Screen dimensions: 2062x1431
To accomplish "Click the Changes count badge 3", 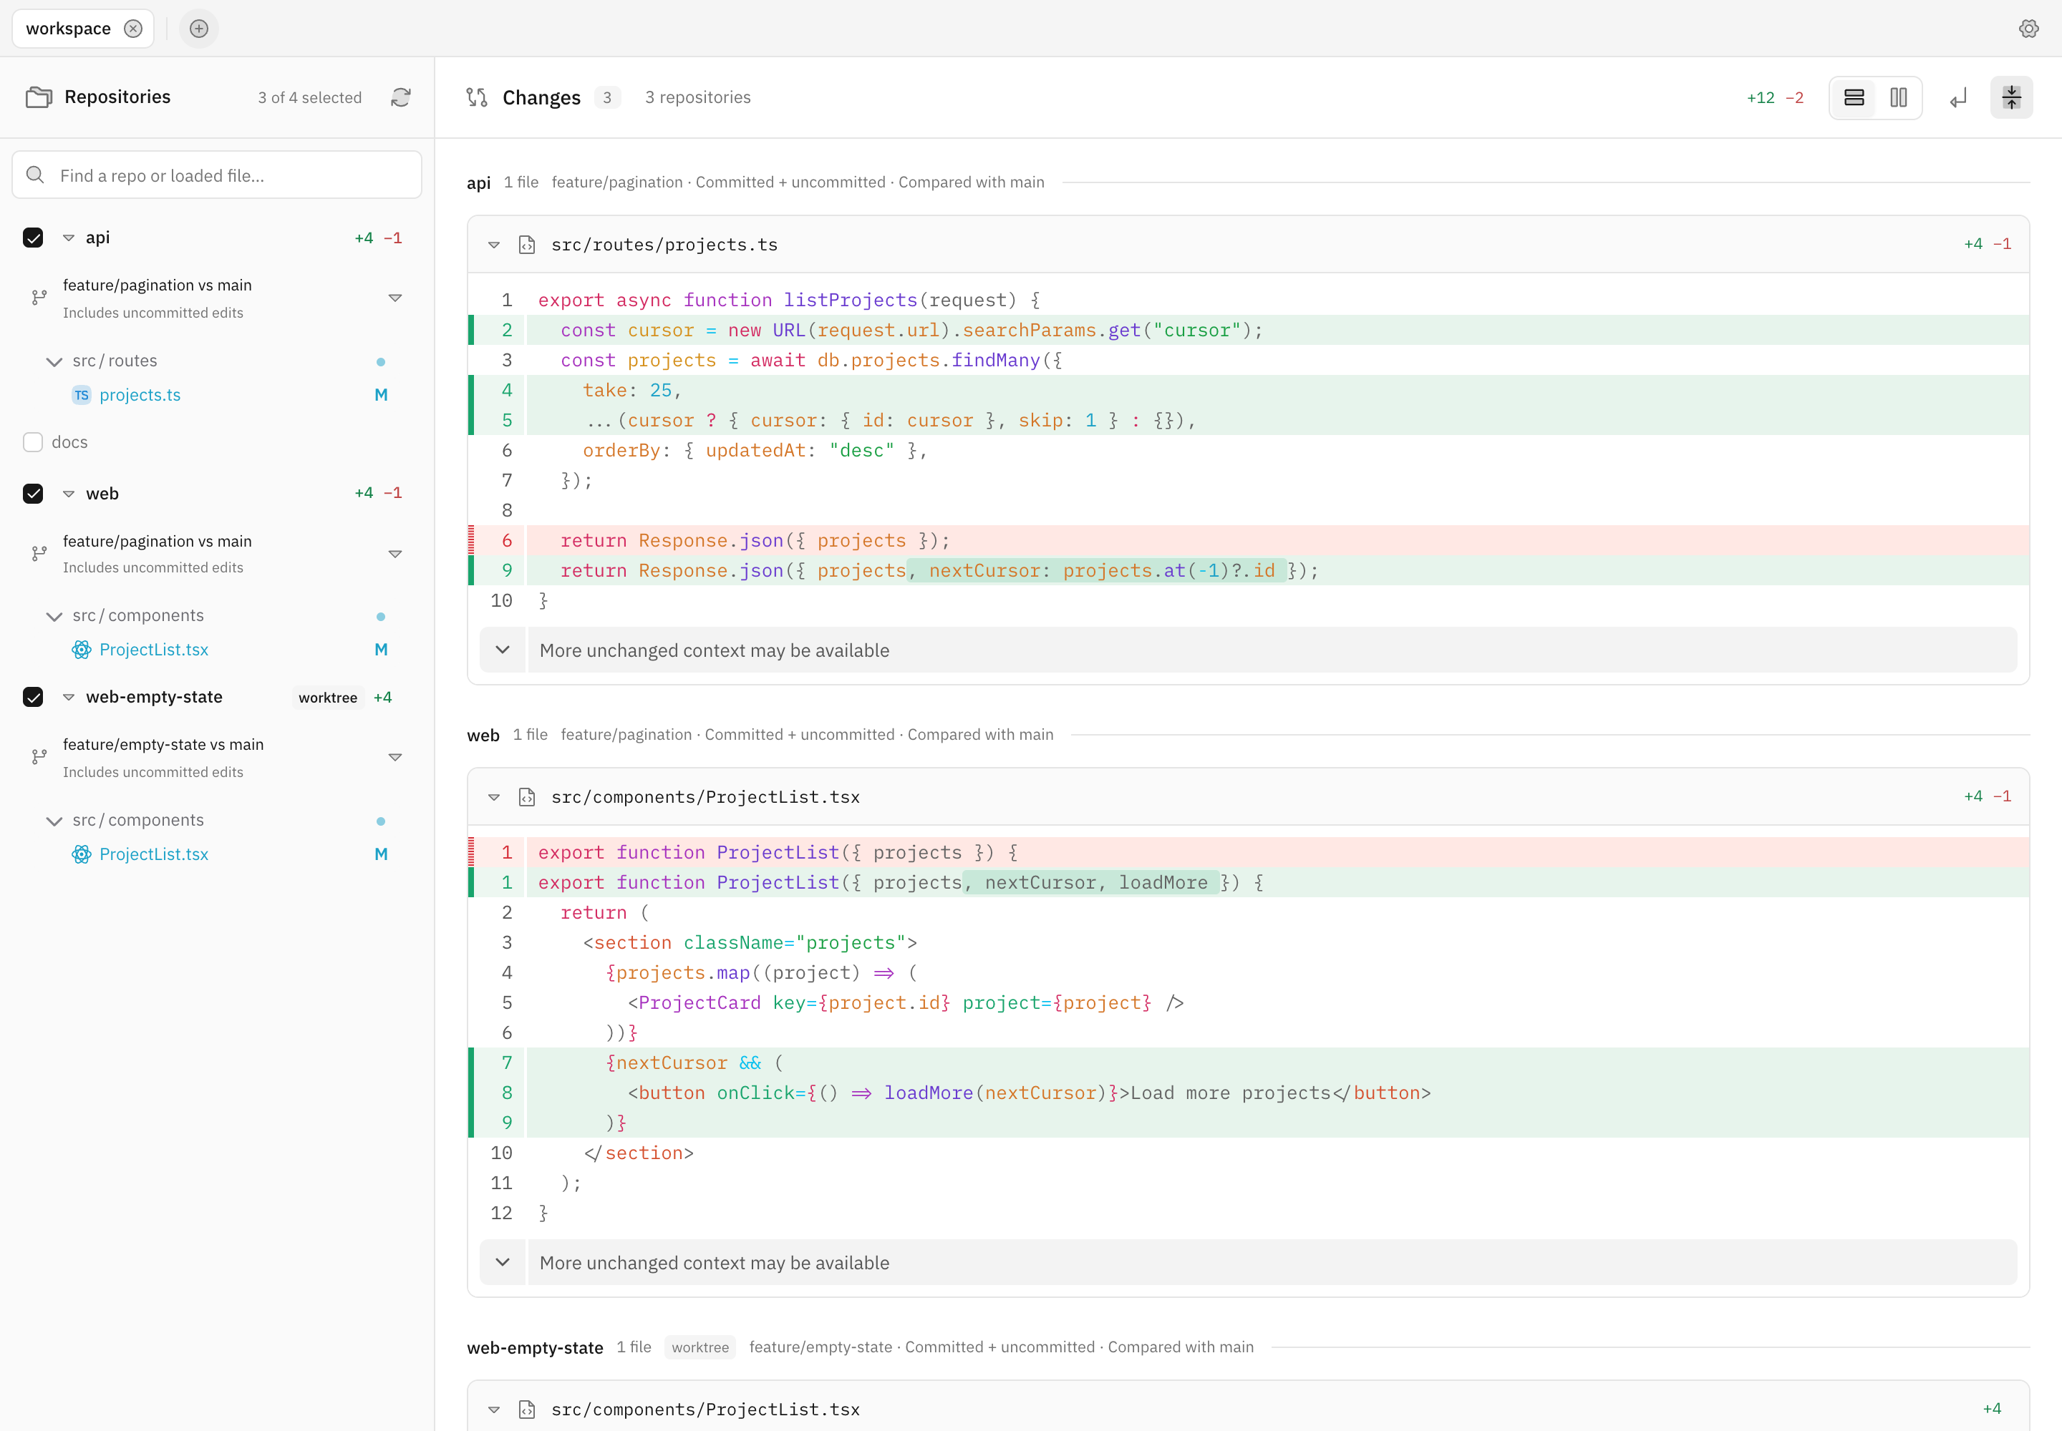I will [606, 97].
